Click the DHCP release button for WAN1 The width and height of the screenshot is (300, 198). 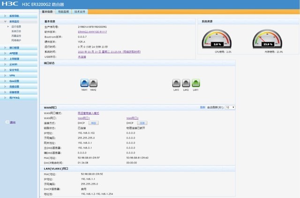tap(93, 123)
